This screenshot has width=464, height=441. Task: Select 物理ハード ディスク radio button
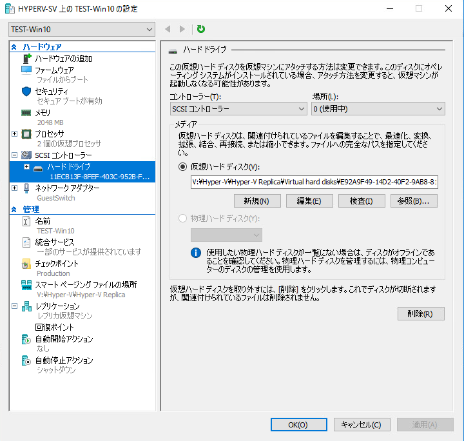point(182,219)
